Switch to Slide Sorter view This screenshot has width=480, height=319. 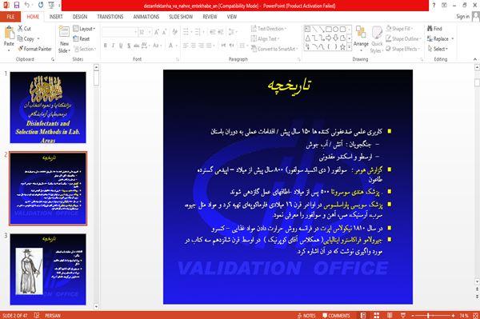(x=376, y=315)
